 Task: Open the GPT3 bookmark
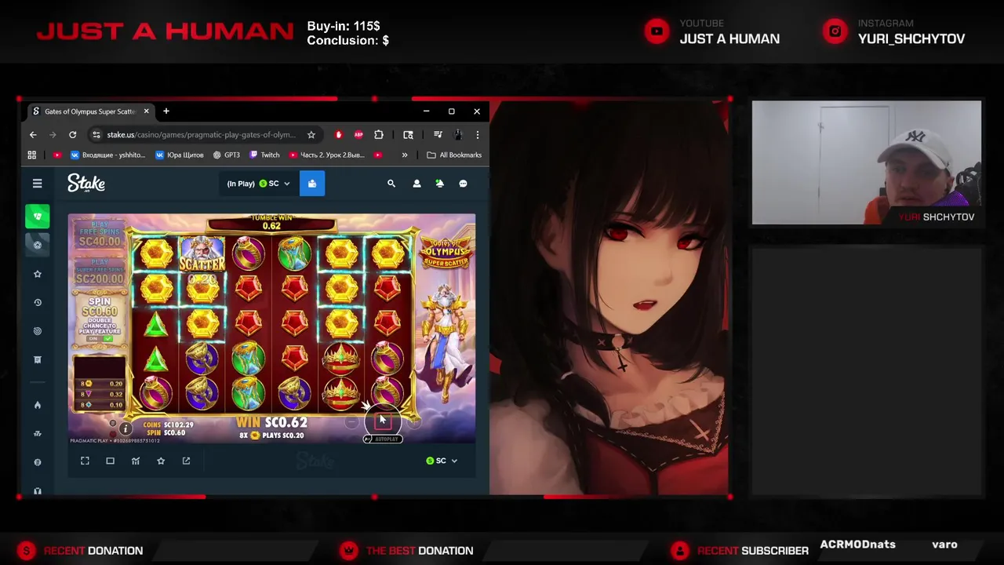coord(226,155)
